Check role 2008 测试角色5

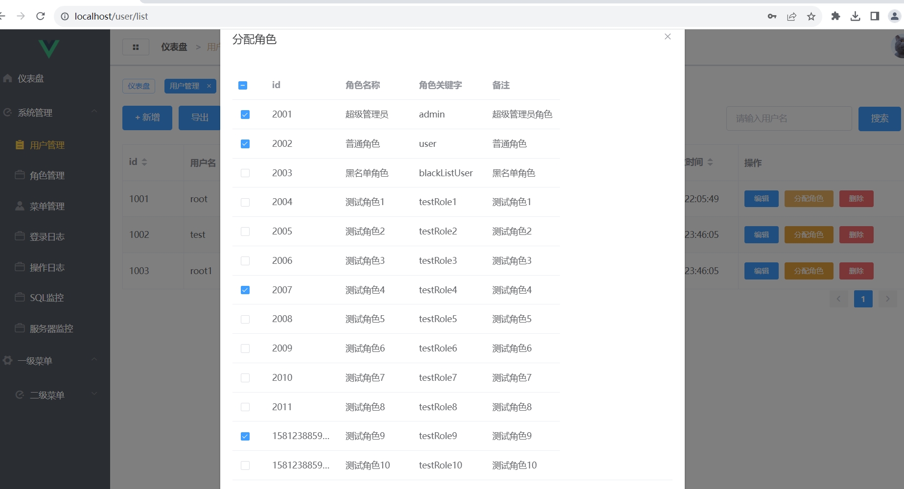(x=245, y=319)
